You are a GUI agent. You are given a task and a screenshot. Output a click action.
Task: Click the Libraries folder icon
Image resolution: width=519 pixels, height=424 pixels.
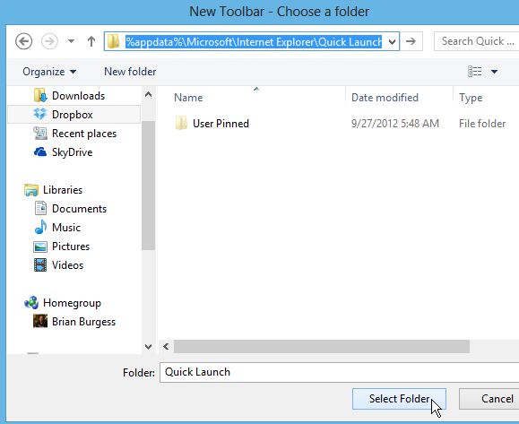pos(31,190)
